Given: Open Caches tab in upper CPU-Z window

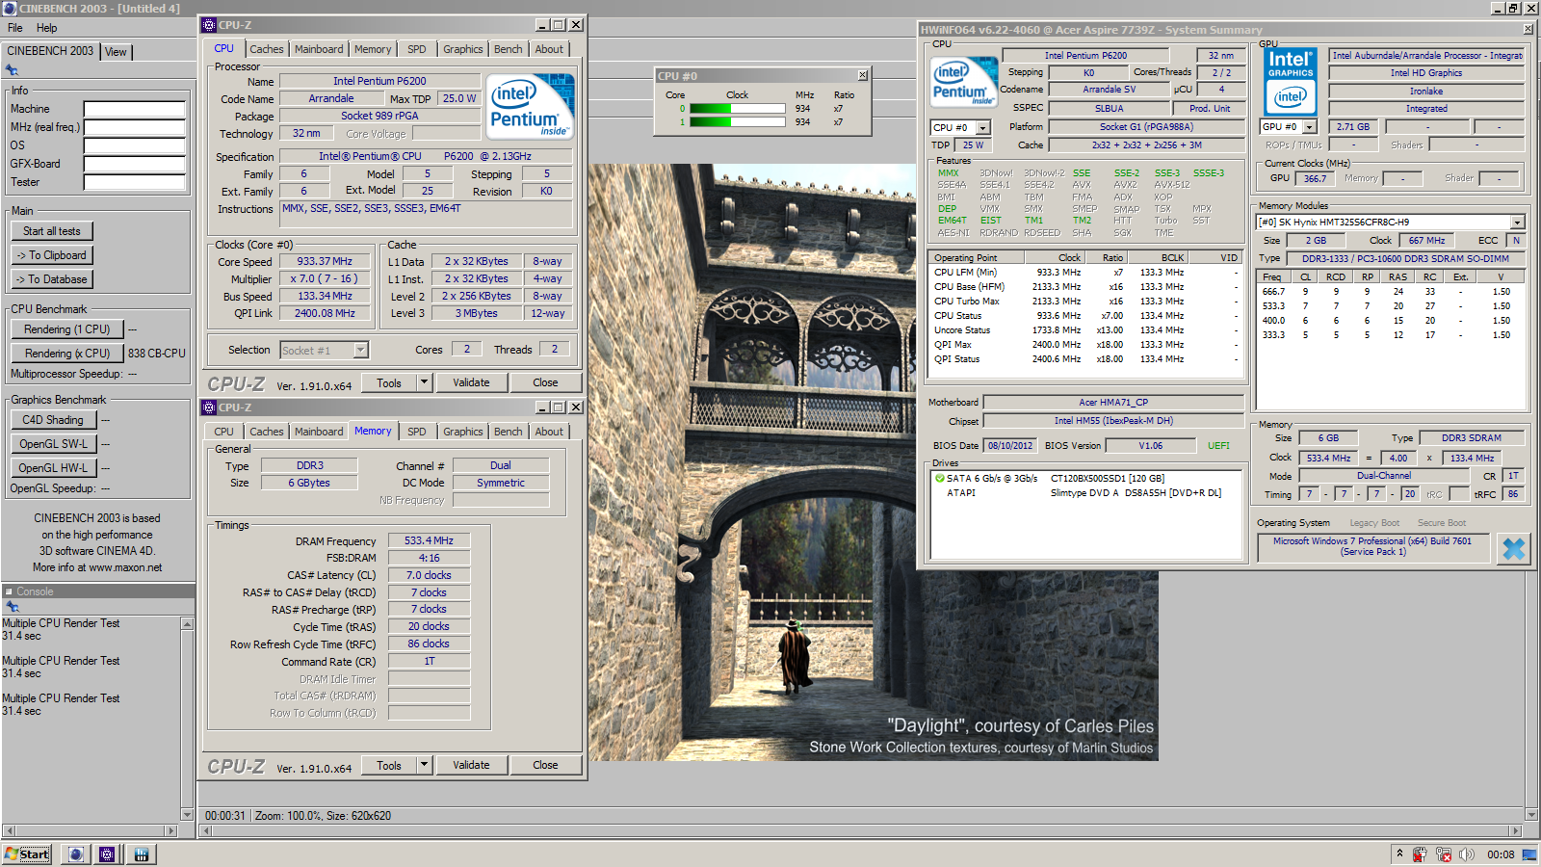Looking at the screenshot, I should tap(267, 49).
